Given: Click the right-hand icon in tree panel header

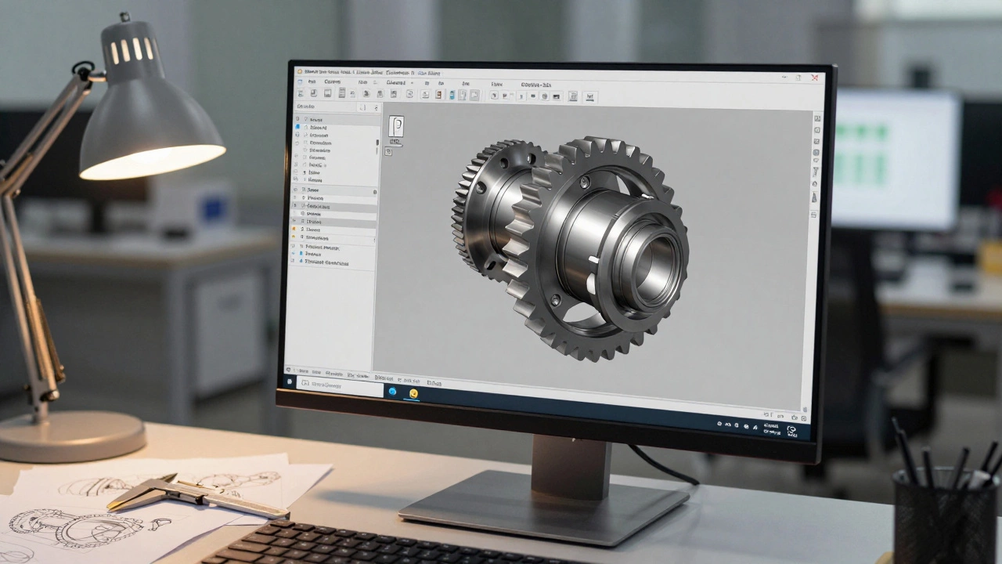Looking at the screenshot, I should 376,107.
